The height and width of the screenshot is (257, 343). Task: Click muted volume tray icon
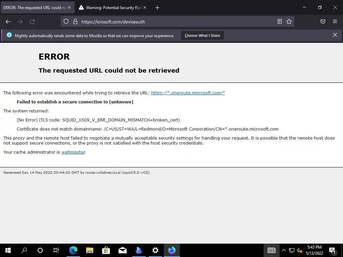299,250
